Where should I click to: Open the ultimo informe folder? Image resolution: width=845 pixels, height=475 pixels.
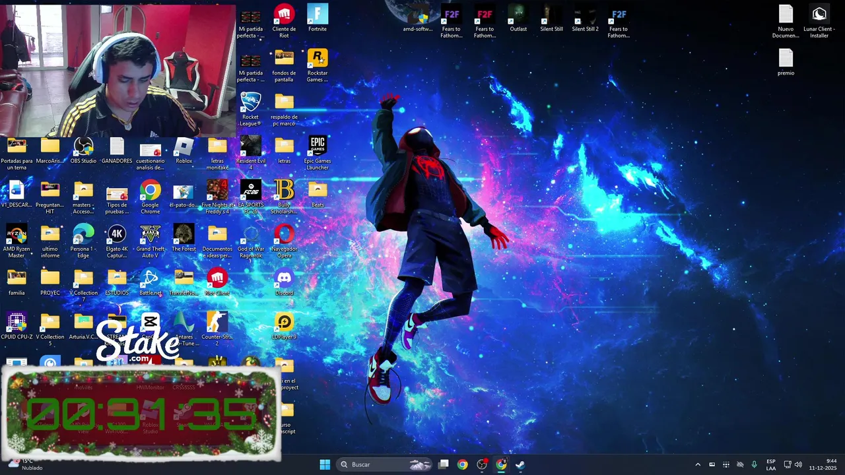[50, 241]
